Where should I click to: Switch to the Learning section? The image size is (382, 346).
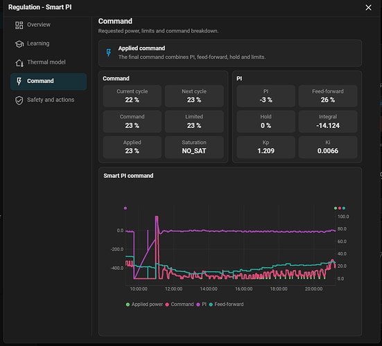click(x=49, y=44)
